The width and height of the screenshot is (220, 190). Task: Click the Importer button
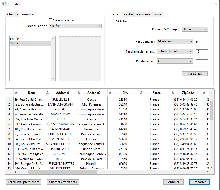click(199, 182)
